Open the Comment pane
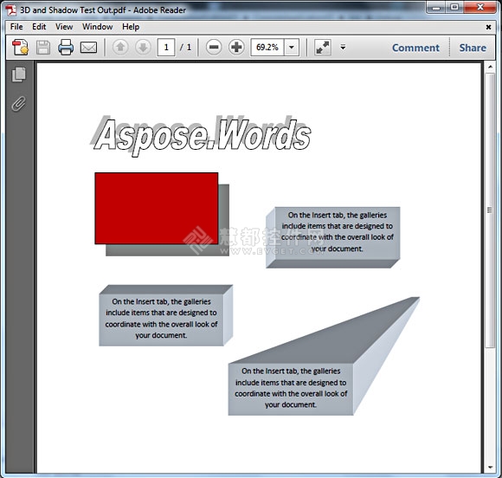The image size is (502, 478). point(415,48)
